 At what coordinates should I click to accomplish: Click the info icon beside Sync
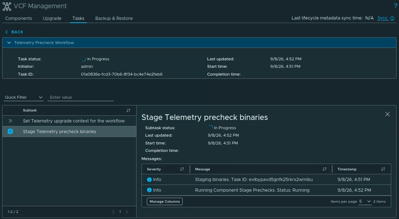click(x=392, y=18)
